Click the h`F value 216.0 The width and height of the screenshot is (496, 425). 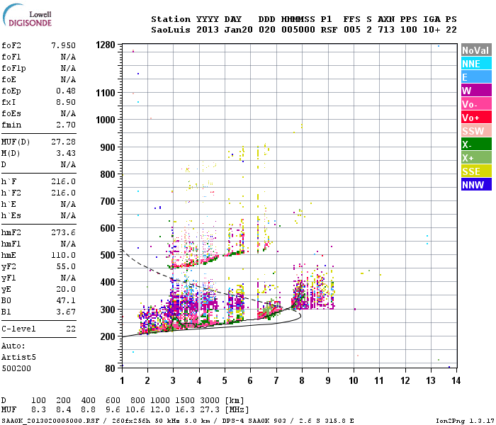tap(64, 181)
